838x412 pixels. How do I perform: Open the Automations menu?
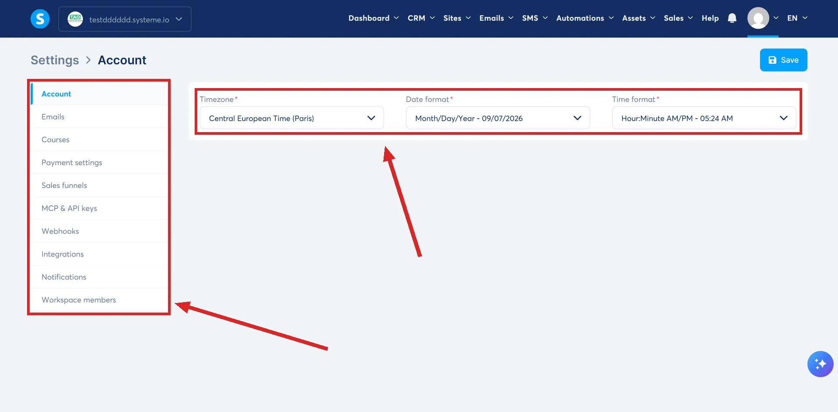point(585,18)
